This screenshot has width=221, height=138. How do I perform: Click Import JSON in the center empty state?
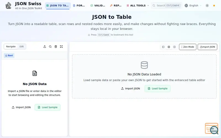coord(130,89)
